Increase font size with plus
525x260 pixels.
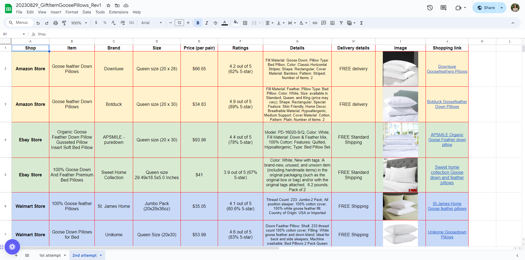pyautogui.click(x=188, y=23)
